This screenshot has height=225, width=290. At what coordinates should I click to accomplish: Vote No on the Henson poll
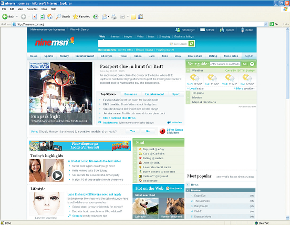pyautogui.click(x=148, y=131)
